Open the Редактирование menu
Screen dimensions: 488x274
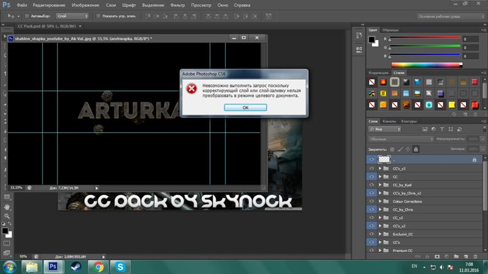[x=49, y=5]
